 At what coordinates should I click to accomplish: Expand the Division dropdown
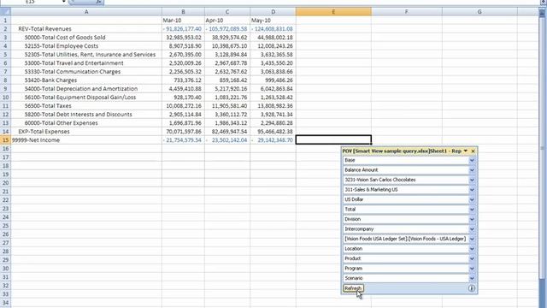point(472,219)
